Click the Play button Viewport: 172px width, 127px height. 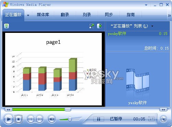click(8, 119)
